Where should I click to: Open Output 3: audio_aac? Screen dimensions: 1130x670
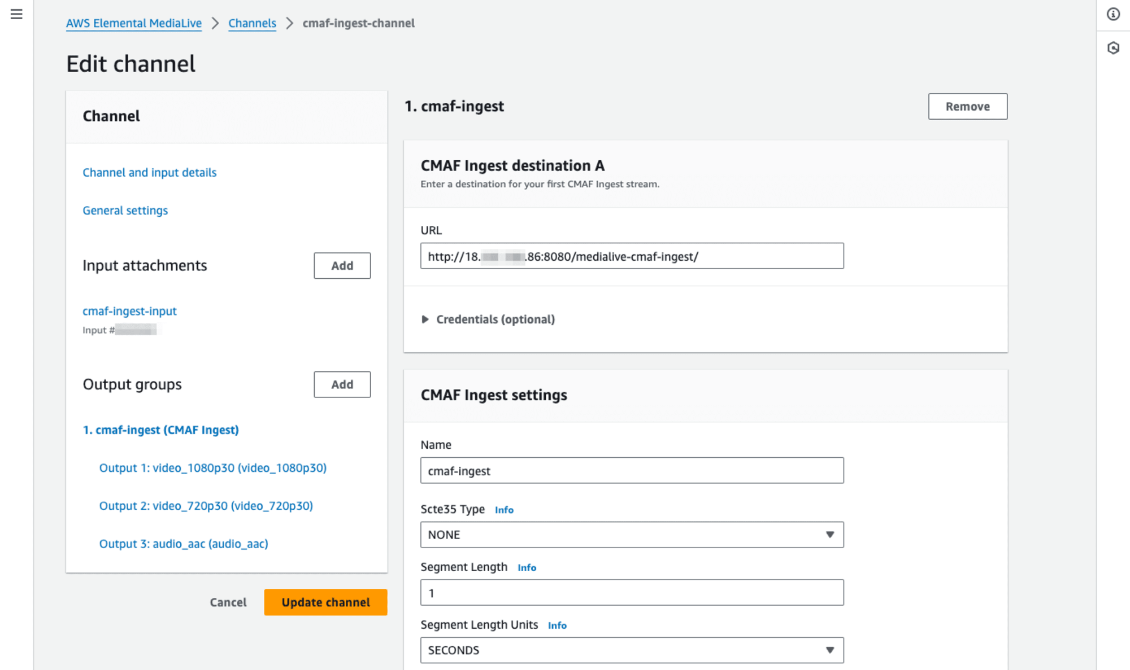(x=184, y=544)
